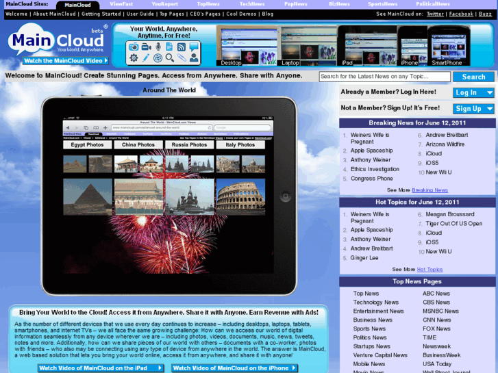Open Getting Started menu item

[101, 14]
